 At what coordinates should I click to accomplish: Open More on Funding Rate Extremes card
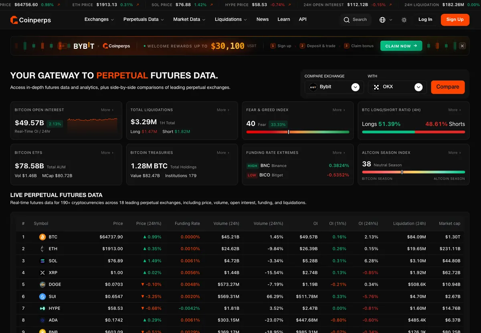pos(339,153)
